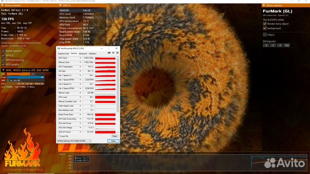Click the GPU Temperature value 74.9 °C

[x=88, y=67]
